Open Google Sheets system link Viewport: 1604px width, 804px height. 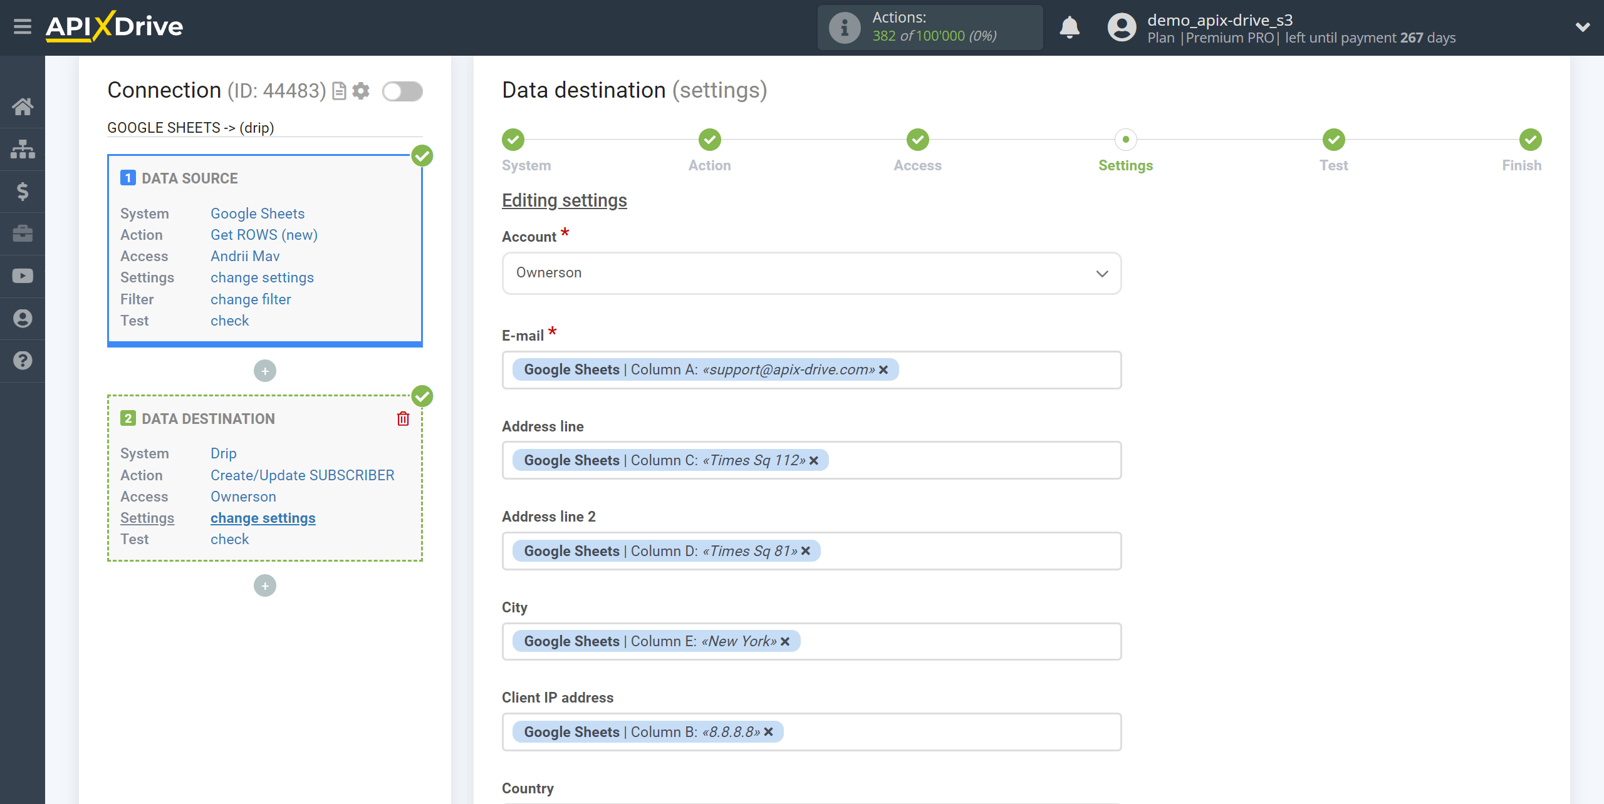258,214
